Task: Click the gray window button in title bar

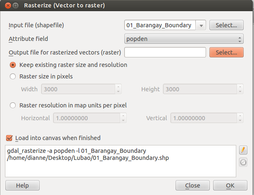Action: [16, 6]
